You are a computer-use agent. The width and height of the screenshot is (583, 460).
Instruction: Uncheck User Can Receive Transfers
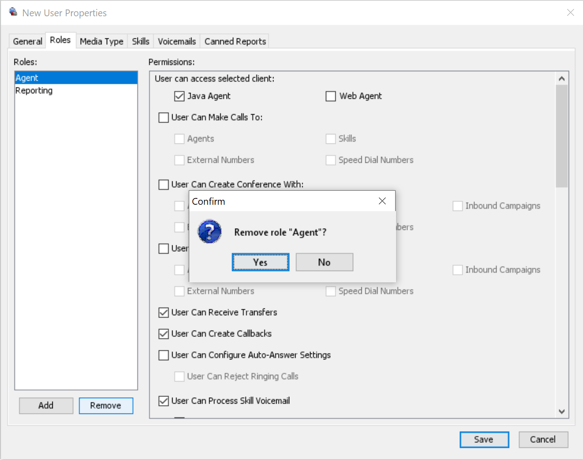click(x=164, y=313)
